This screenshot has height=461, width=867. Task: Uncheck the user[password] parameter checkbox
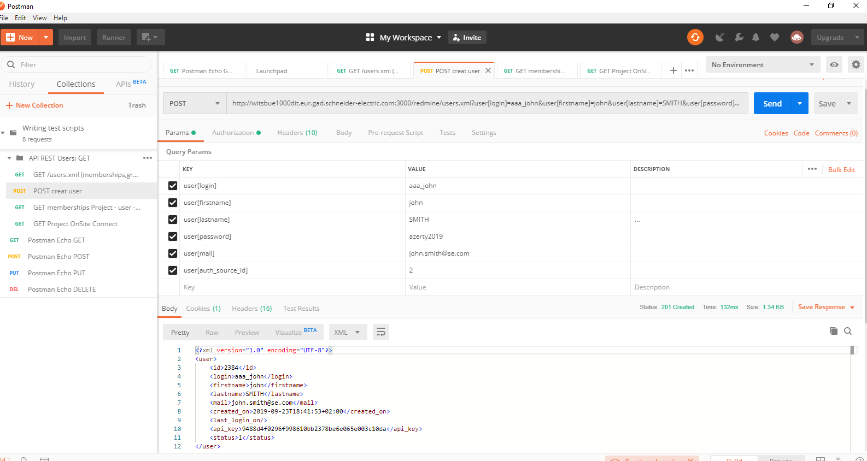pyautogui.click(x=173, y=237)
